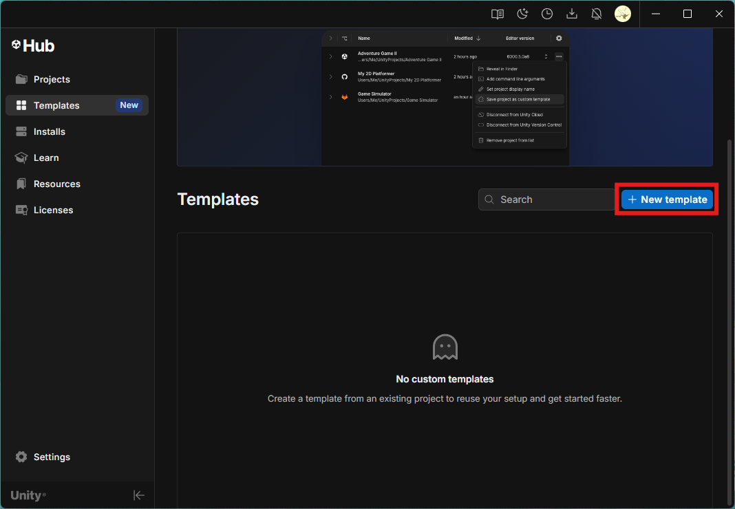Click the Installs drive icon
735x509 pixels.
tap(21, 131)
